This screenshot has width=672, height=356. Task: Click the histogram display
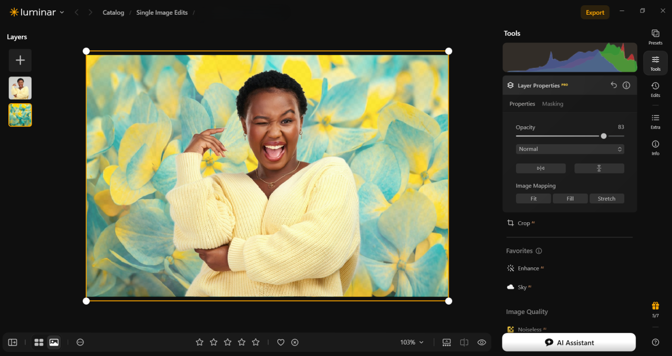570,58
